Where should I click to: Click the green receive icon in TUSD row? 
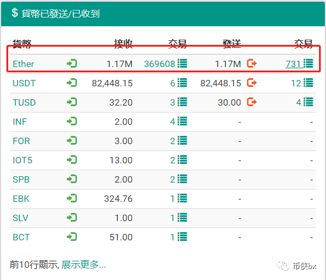coord(72,102)
